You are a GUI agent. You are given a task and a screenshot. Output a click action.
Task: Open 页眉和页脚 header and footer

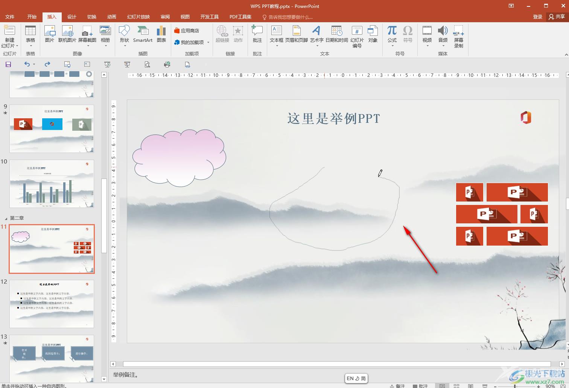297,34
